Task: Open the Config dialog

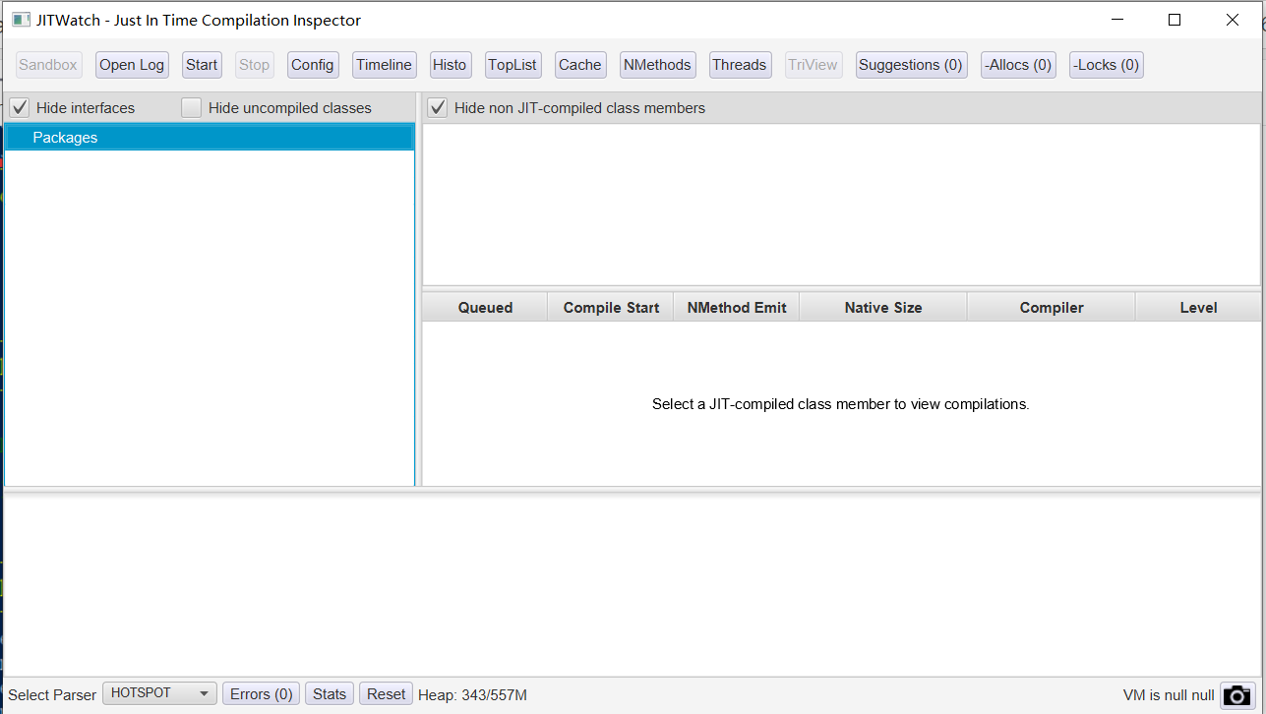Action: (x=313, y=65)
